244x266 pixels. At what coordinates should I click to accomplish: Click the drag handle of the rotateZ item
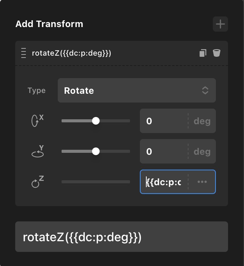coord(24,53)
